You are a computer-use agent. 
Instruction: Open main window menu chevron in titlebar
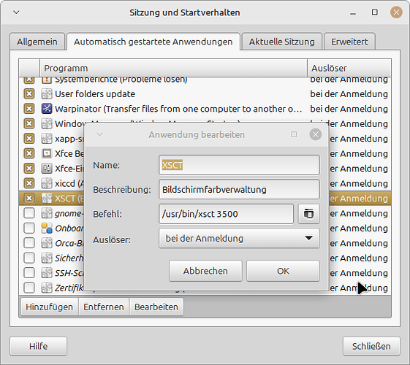coord(16,12)
